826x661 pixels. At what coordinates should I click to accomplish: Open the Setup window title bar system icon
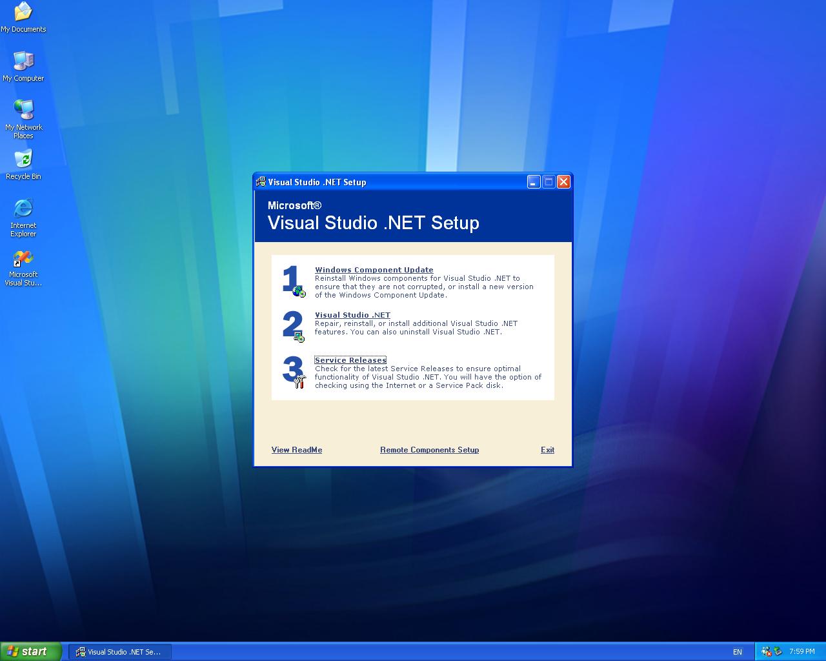click(261, 182)
